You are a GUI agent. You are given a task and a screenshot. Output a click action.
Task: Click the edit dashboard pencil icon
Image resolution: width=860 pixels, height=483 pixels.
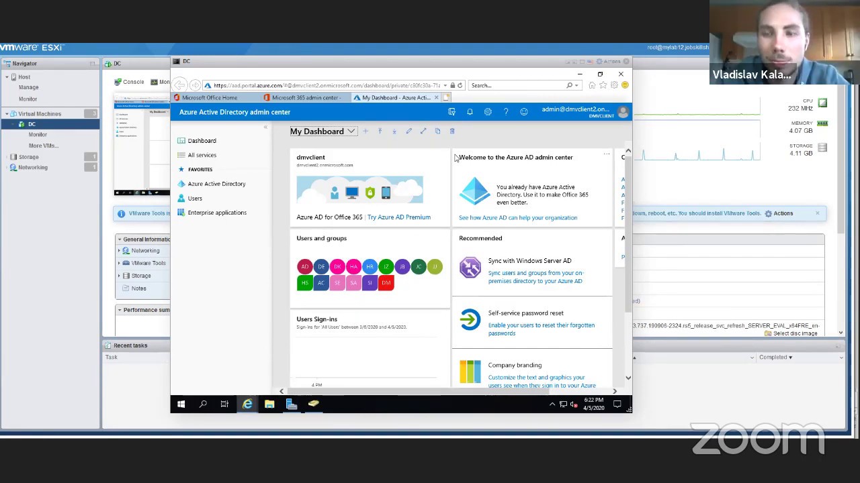pyautogui.click(x=408, y=131)
